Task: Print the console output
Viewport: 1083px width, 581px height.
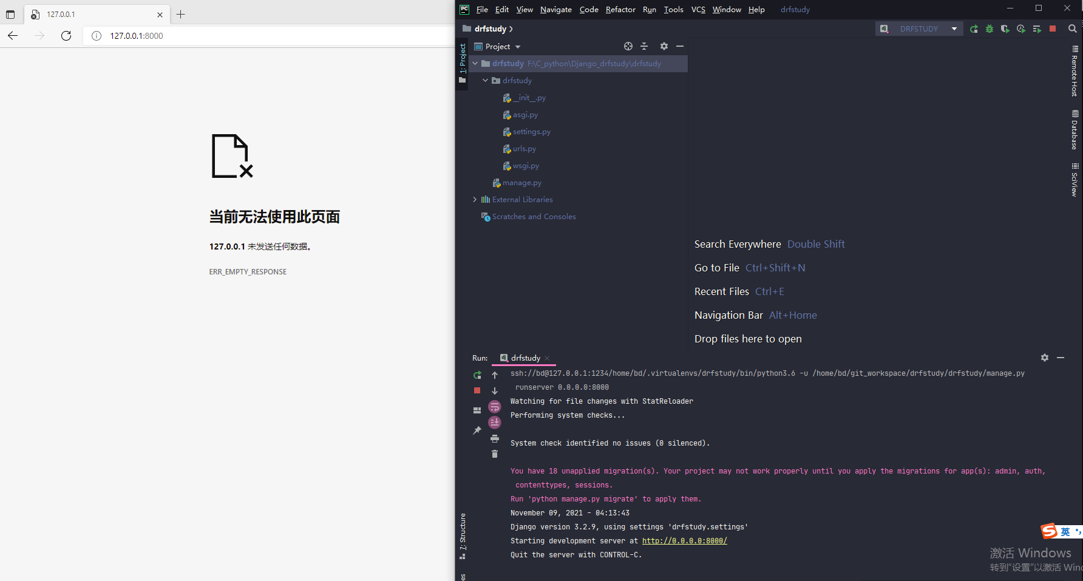Action: (x=495, y=438)
